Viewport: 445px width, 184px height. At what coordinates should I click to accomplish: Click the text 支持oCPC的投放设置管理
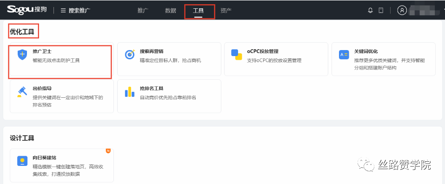tap(274, 60)
